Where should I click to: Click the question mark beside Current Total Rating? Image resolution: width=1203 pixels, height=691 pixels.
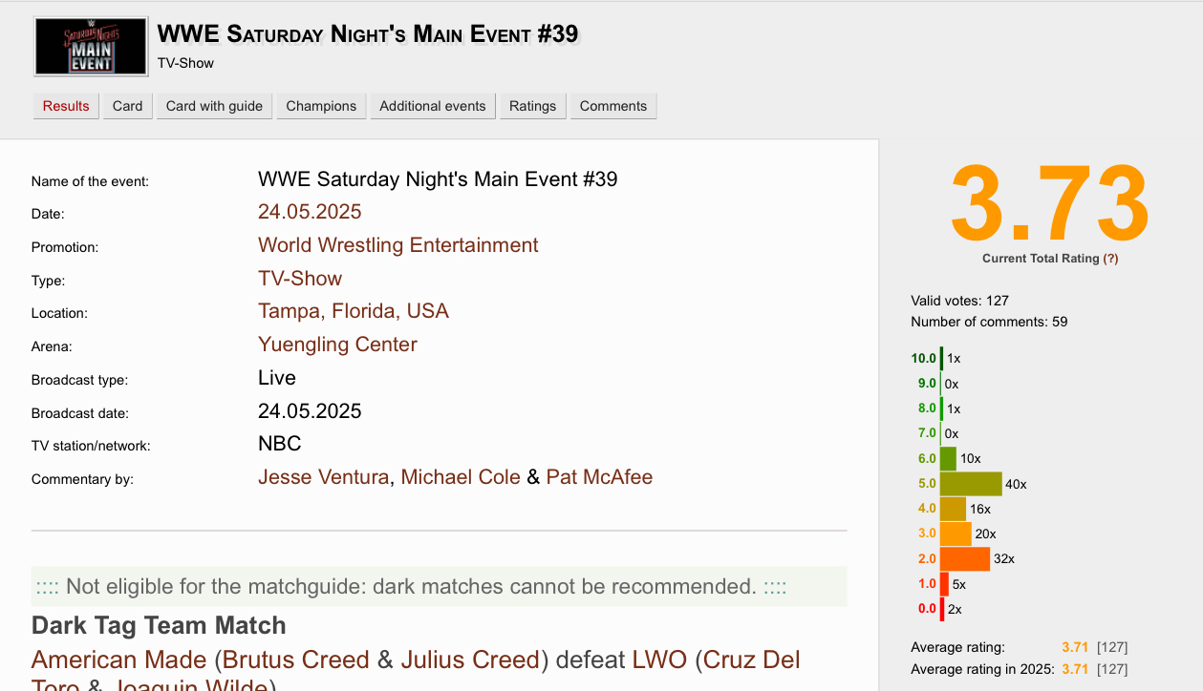pyautogui.click(x=1110, y=259)
